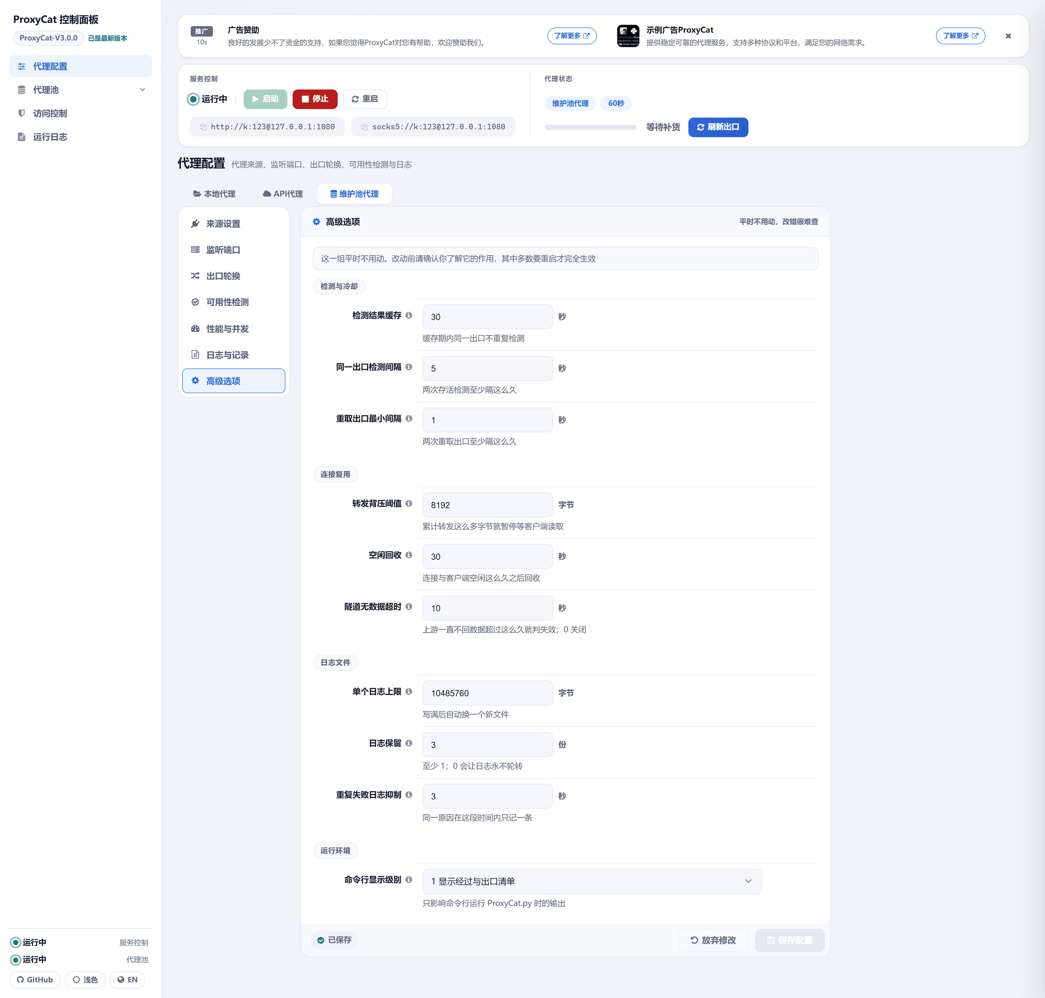Image resolution: width=1045 pixels, height=998 pixels.
Task: Open 运行日志 in sidebar
Action: click(80, 137)
